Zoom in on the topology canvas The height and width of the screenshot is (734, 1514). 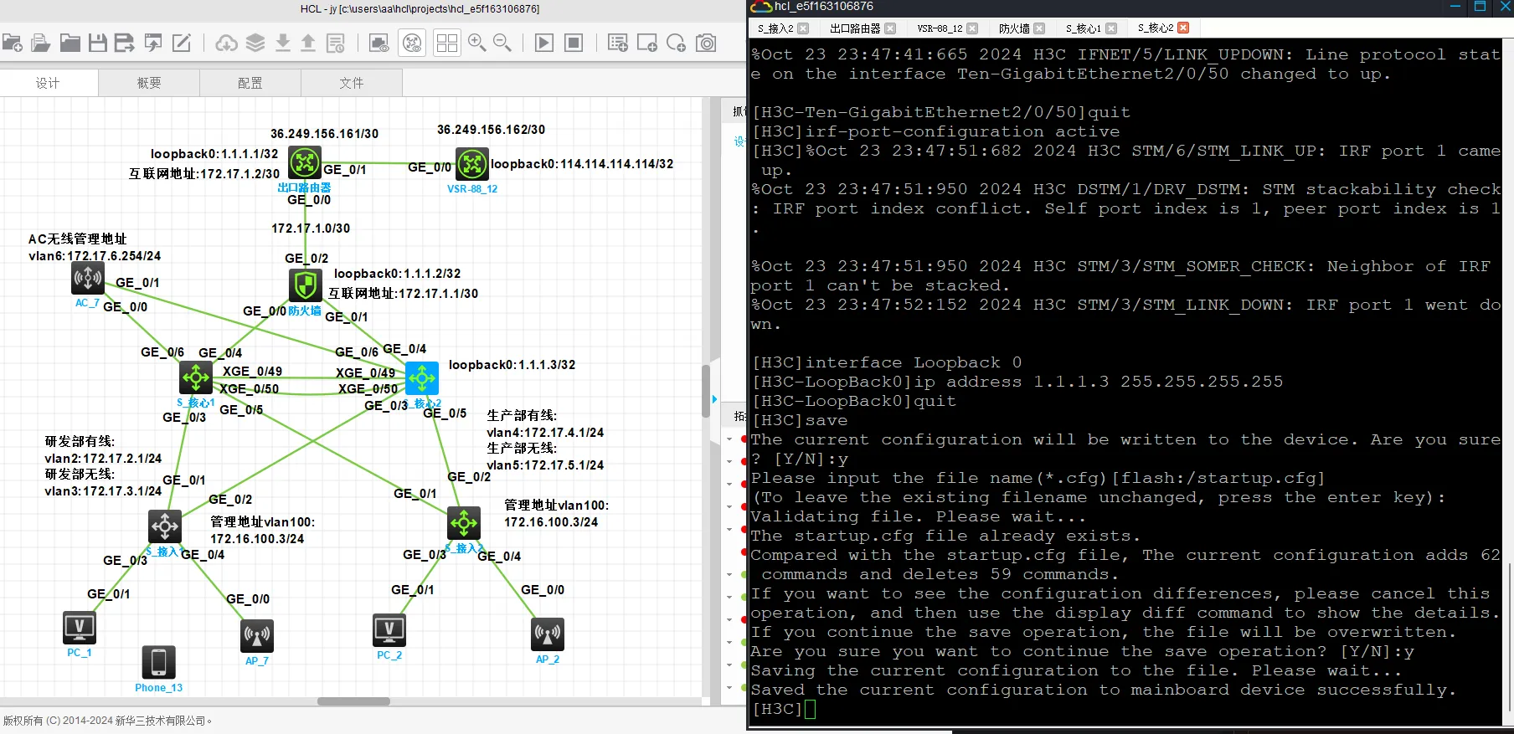(x=477, y=43)
